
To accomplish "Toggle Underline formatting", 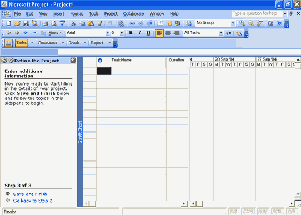I will click(x=148, y=33).
